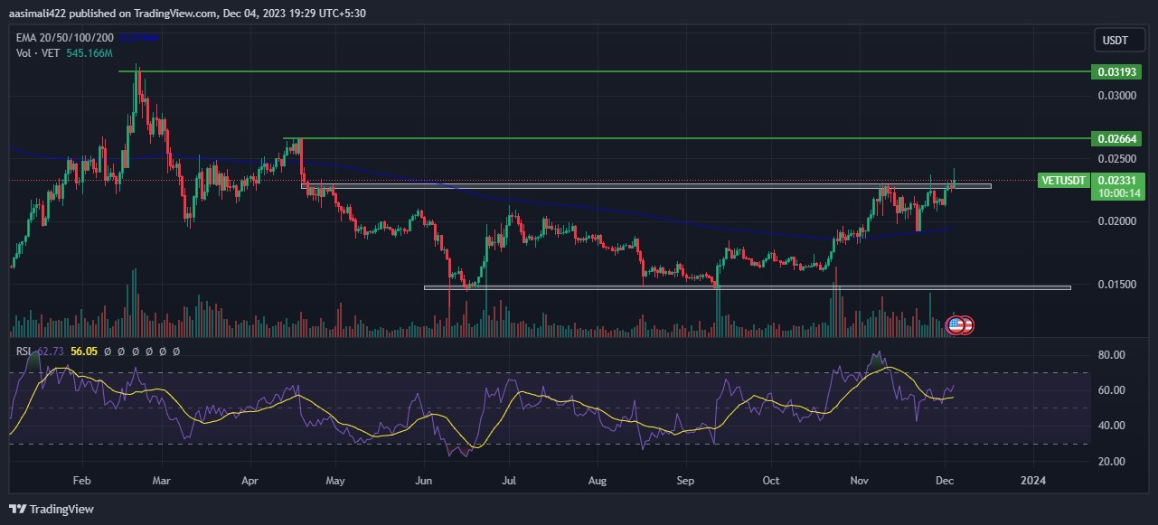
Task: Click the purple RSI value 62.73
Action: tap(51, 351)
